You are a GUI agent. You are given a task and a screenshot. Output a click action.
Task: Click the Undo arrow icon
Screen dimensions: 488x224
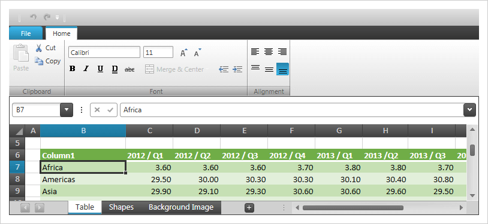pyautogui.click(x=34, y=17)
